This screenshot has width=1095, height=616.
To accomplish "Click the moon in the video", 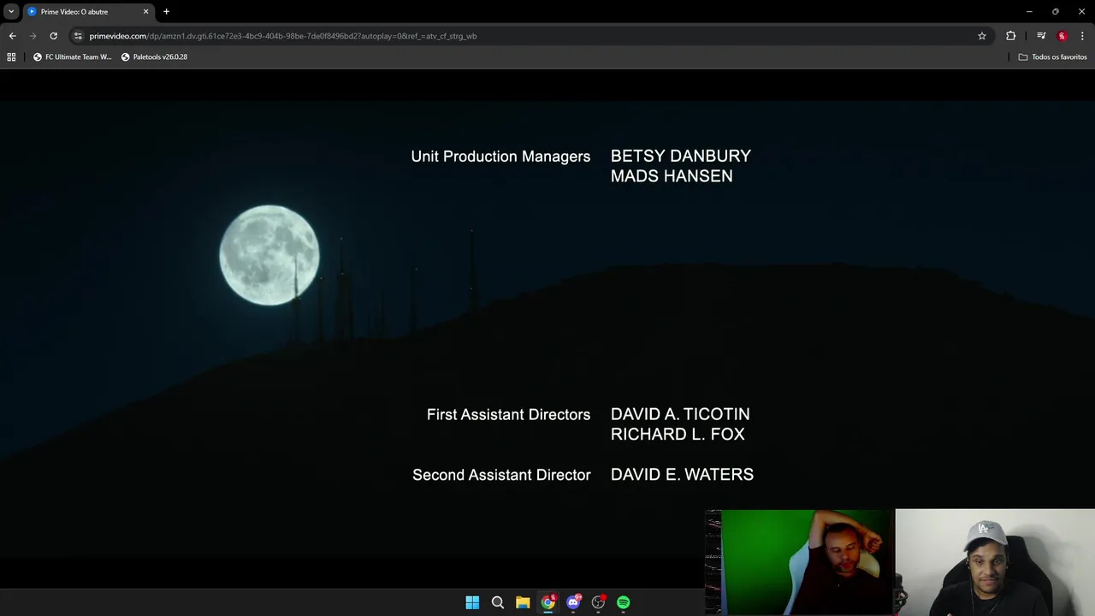I will (x=269, y=255).
